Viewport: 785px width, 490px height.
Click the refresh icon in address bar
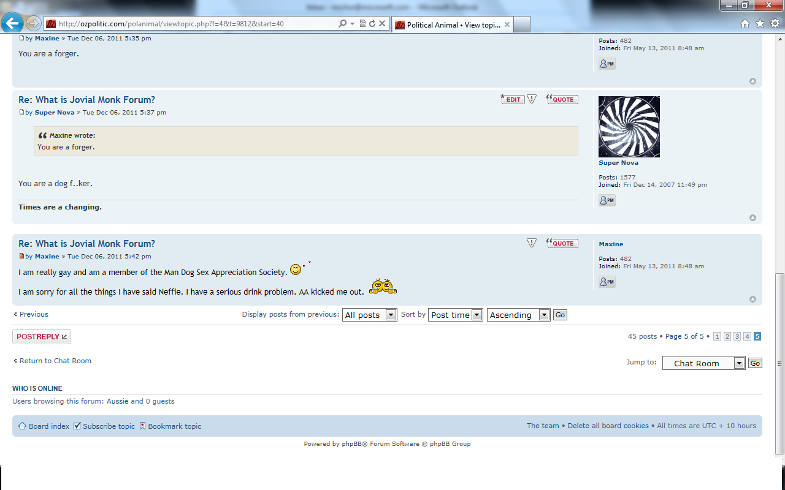coord(372,24)
